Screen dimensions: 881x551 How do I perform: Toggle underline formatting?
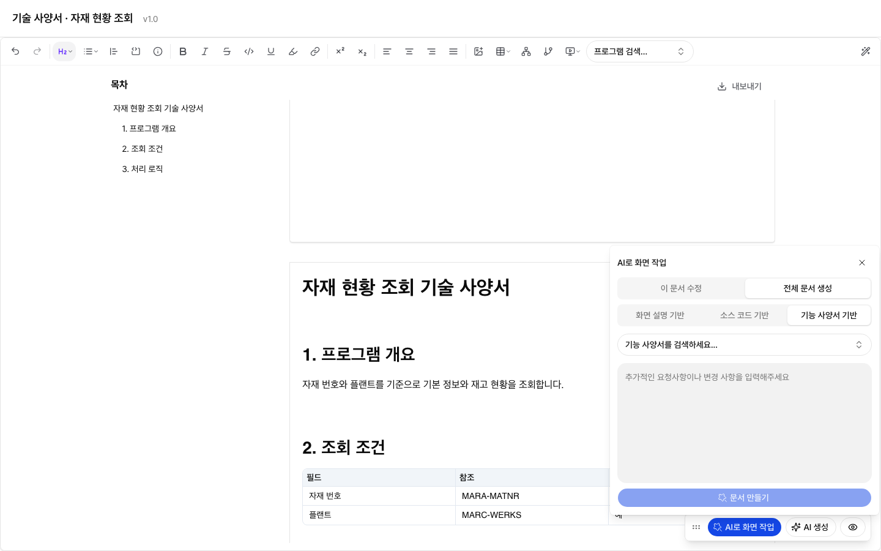tap(271, 51)
